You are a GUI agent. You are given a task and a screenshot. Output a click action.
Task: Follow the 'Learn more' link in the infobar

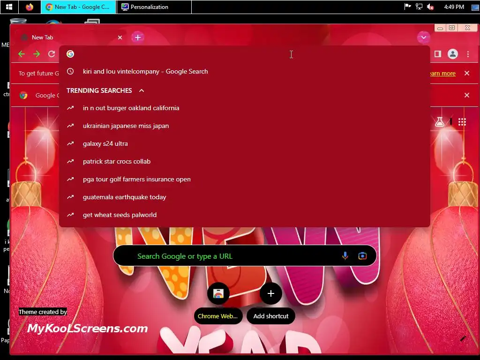[442, 74]
